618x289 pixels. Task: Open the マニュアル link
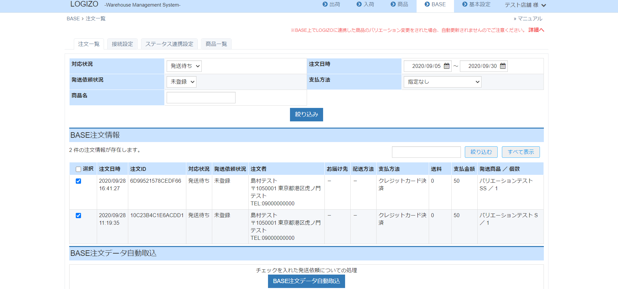[x=528, y=19]
